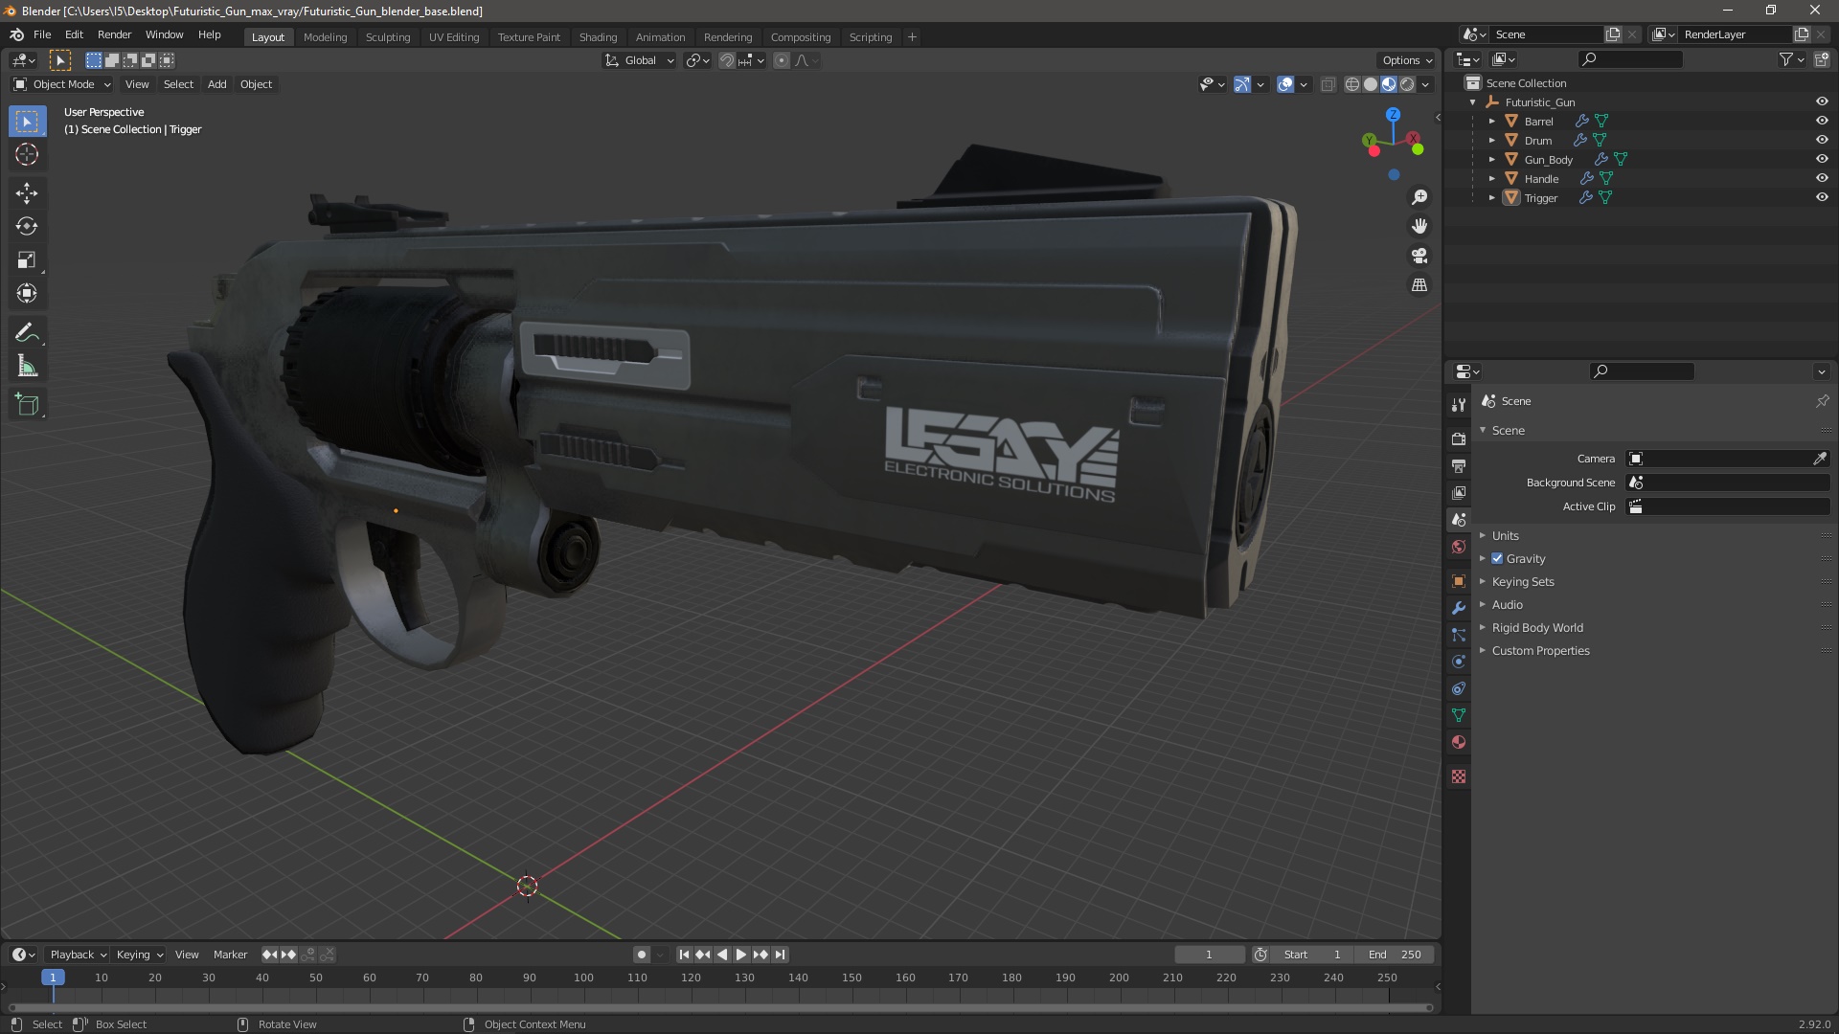Select the Rotate tool
This screenshot has width=1839, height=1034.
click(x=27, y=227)
